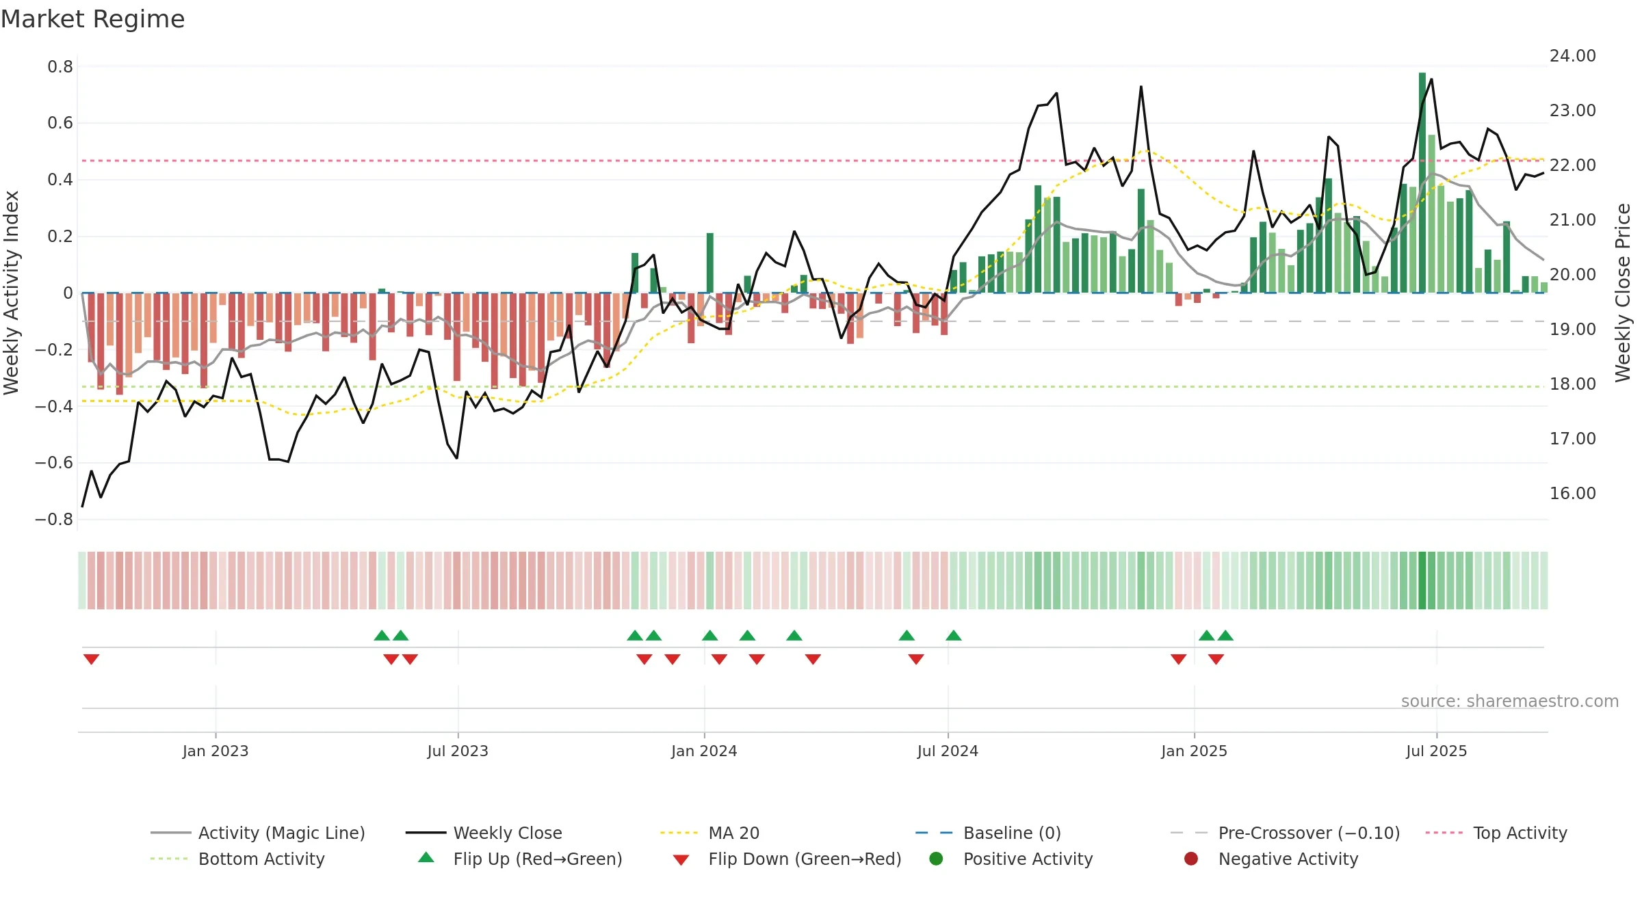
Task: Click the Jul 2025 axis label
Action: coord(1436,751)
